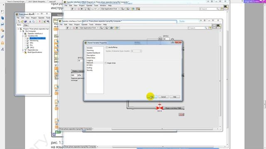266x149 pixels.
Task: Open Edit menu in Front Panel window
Action: coord(66,24)
